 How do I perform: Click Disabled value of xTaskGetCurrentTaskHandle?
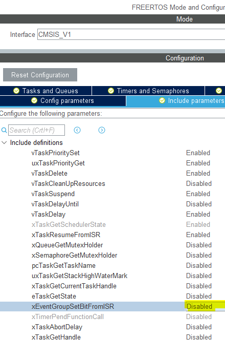coord(199,286)
